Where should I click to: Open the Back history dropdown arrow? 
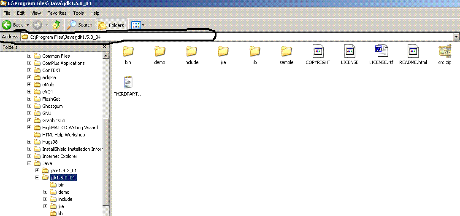(x=27, y=25)
